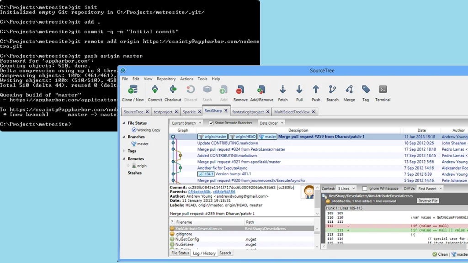Open the File menu

(x=125, y=79)
